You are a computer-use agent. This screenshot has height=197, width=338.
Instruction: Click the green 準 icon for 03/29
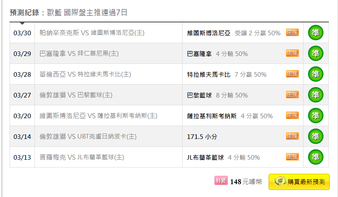[x=316, y=54]
